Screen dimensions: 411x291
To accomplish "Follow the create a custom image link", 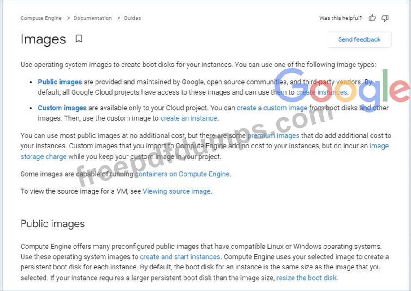I will [x=272, y=108].
